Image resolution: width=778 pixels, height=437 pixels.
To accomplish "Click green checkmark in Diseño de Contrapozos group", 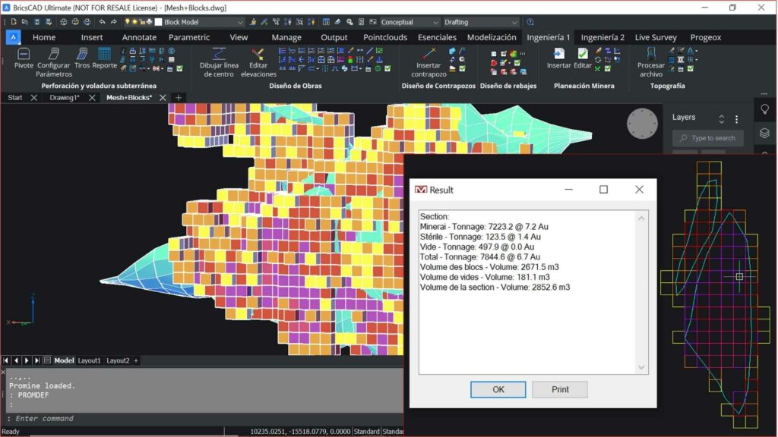I will coord(462,69).
